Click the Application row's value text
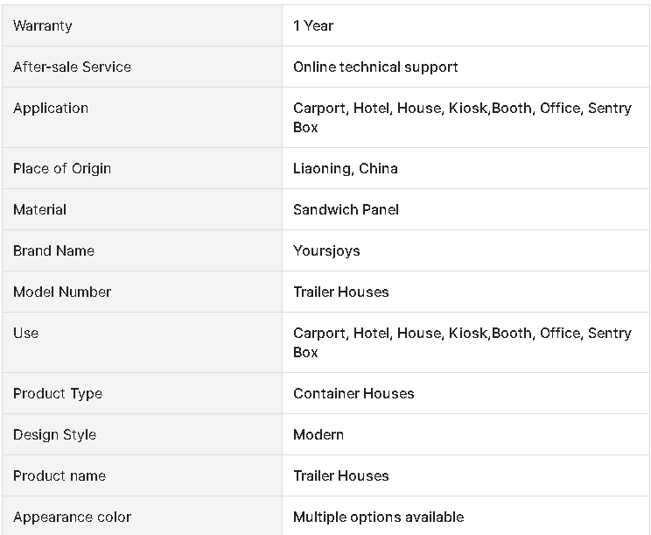651x535 pixels. click(462, 117)
